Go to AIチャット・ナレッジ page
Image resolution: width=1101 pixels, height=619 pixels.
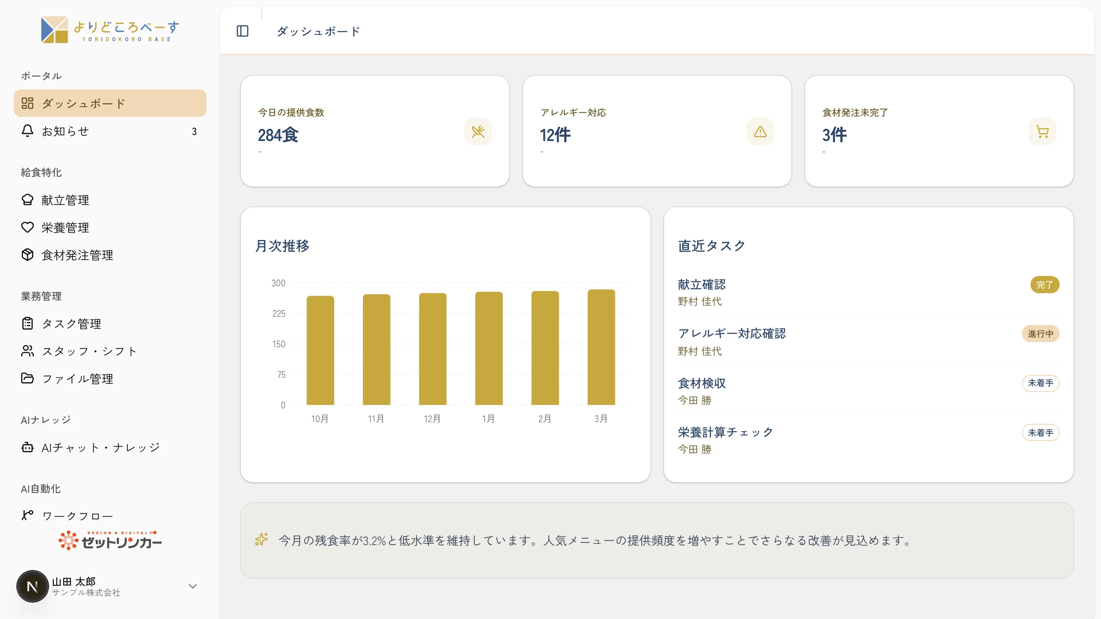coord(110,447)
